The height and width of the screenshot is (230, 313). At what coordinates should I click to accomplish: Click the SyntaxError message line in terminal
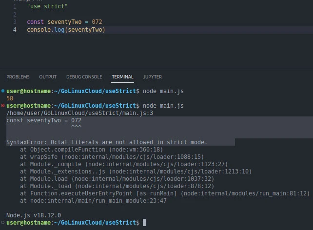107,142
